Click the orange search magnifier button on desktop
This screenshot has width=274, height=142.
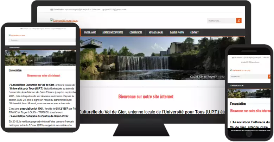pyautogui.click(x=239, y=21)
